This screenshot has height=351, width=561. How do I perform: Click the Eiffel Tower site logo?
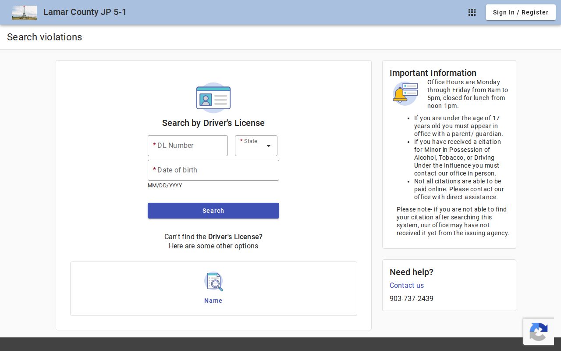click(24, 12)
